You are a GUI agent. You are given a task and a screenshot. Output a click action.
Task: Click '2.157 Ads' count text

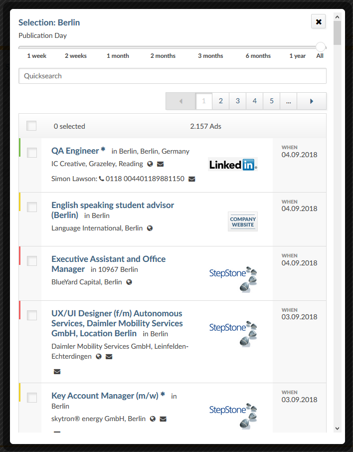pyautogui.click(x=206, y=126)
